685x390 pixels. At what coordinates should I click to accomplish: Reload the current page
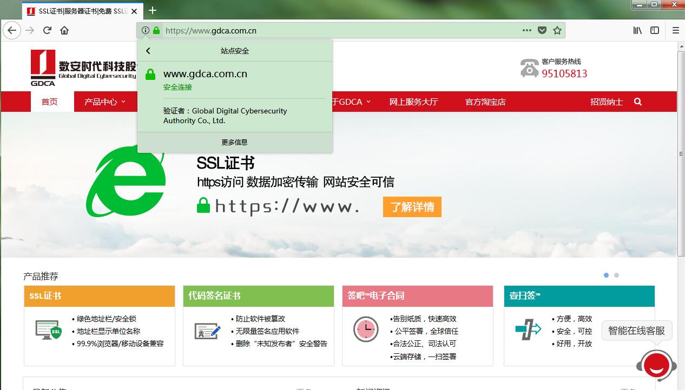point(47,30)
